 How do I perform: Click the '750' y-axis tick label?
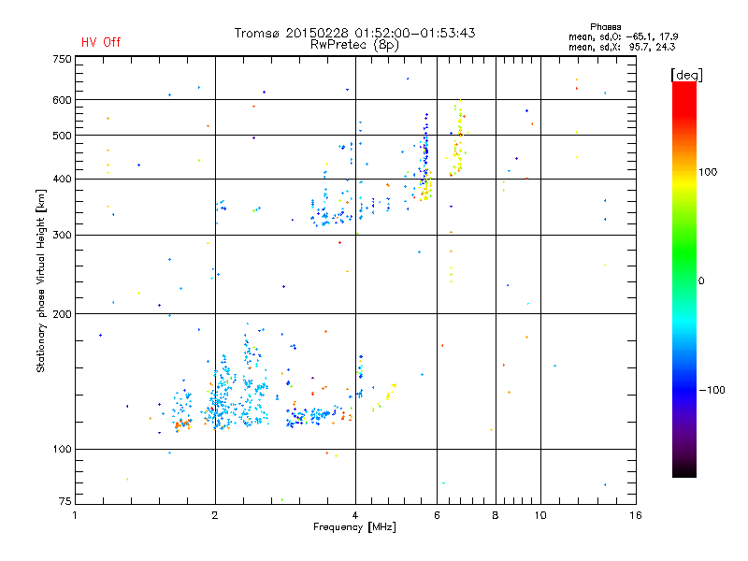point(62,59)
